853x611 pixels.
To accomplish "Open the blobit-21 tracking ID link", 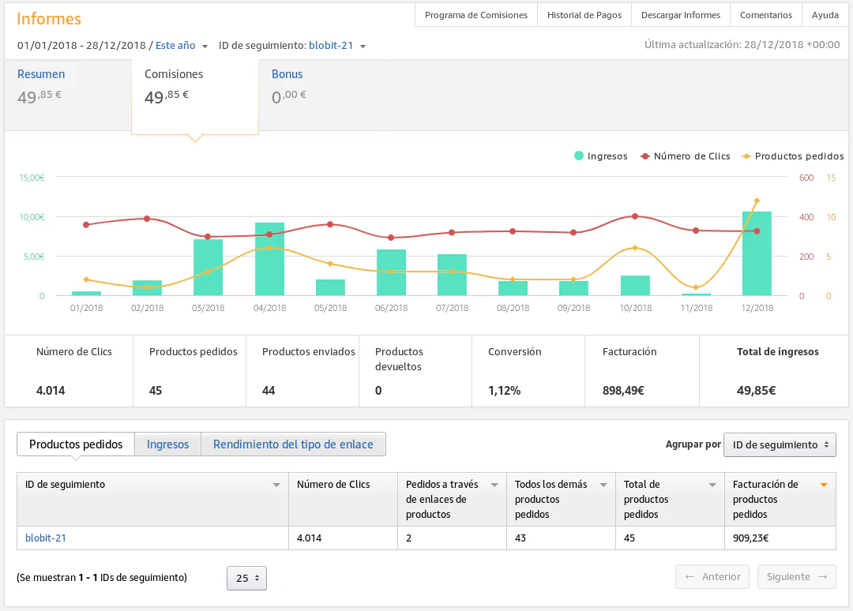I will [46, 538].
